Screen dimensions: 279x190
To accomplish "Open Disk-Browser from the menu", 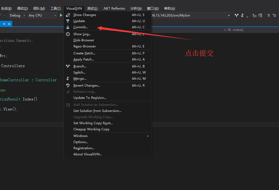I will [x=108, y=40].
